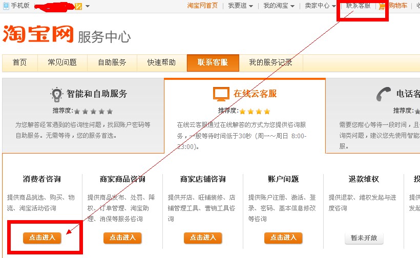Click the 消费者咨询 heading
The image size is (420, 258).
(42, 179)
